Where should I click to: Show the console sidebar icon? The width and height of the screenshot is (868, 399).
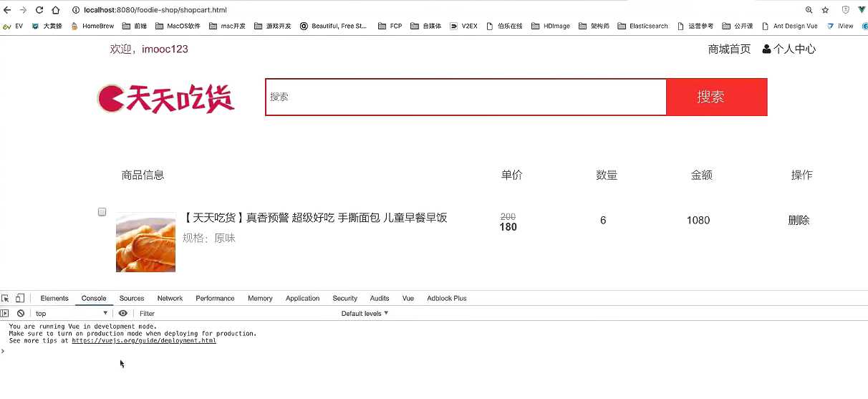click(5, 313)
